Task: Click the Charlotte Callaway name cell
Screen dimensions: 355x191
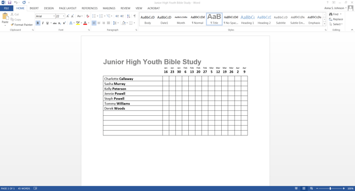Action: pos(133,79)
